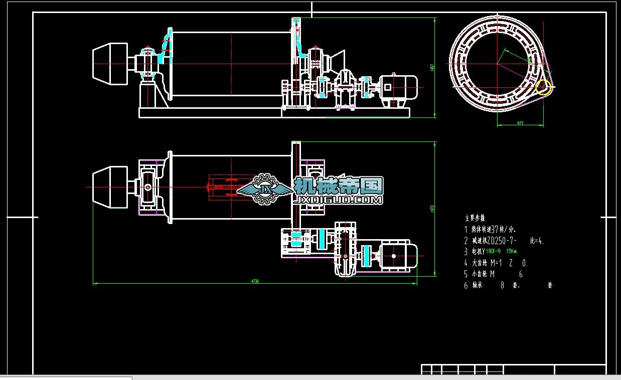Pick the center point of the ring gear view
Viewport: 621px width, 380px height.
498,63
